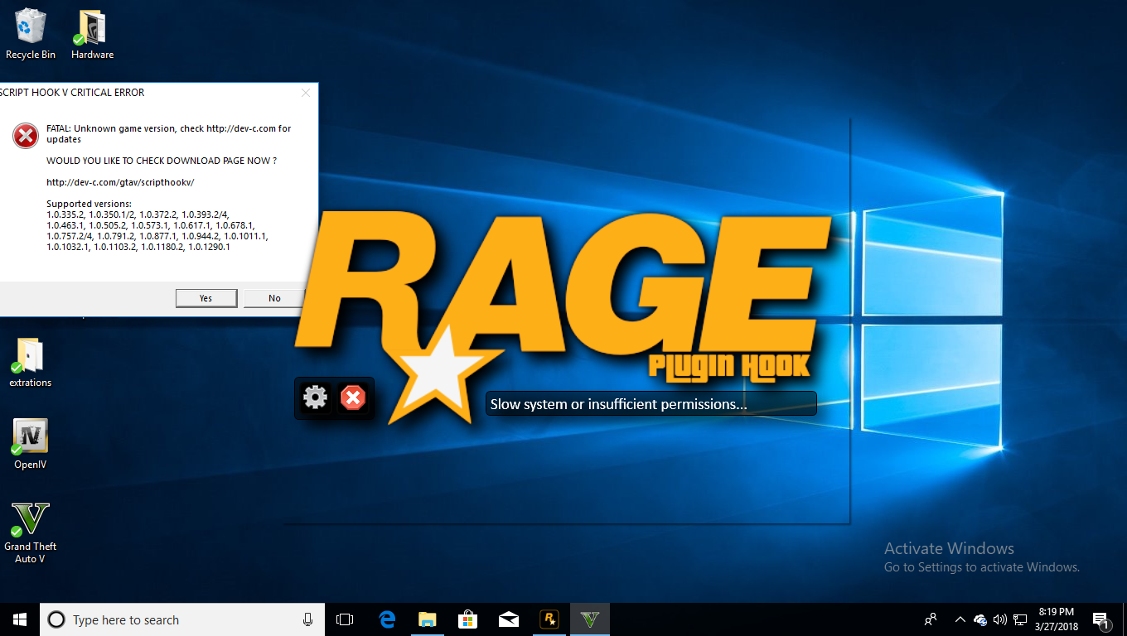Screen dimensions: 1127x636
Task: Open Microsoft Edge from taskbar
Action: coord(387,619)
